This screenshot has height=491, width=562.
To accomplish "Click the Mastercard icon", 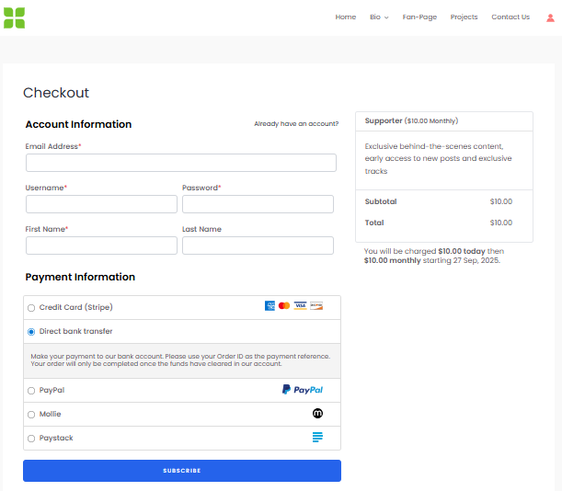I will 284,305.
